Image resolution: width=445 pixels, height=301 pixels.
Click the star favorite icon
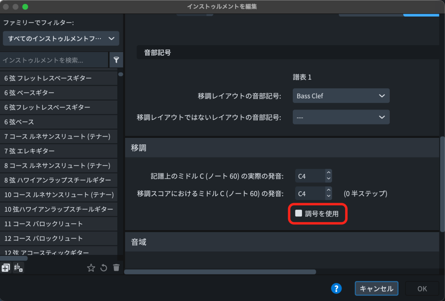coord(91,268)
